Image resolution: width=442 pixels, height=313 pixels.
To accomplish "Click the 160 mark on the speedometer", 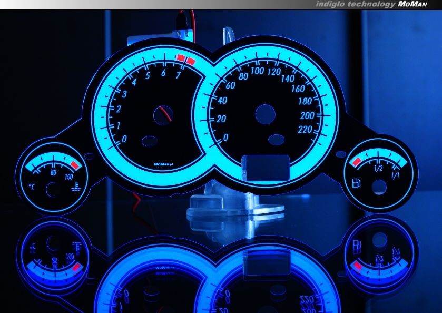I will click(298, 89).
